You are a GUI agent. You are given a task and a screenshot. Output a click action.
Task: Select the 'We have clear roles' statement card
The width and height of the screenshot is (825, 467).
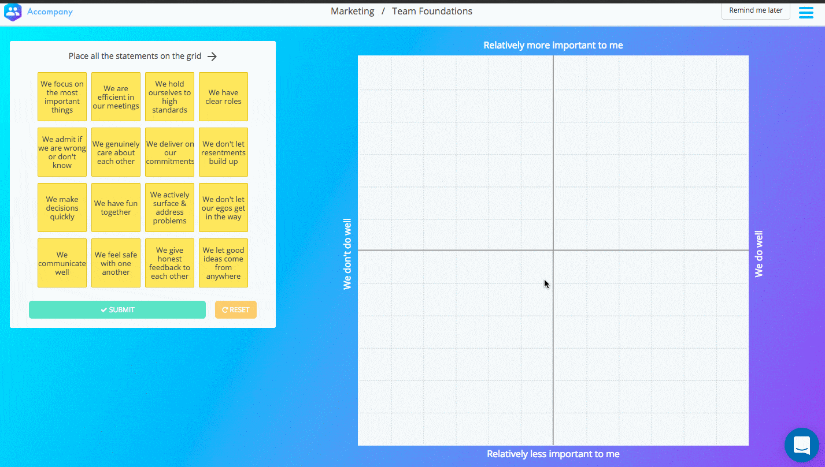point(223,96)
